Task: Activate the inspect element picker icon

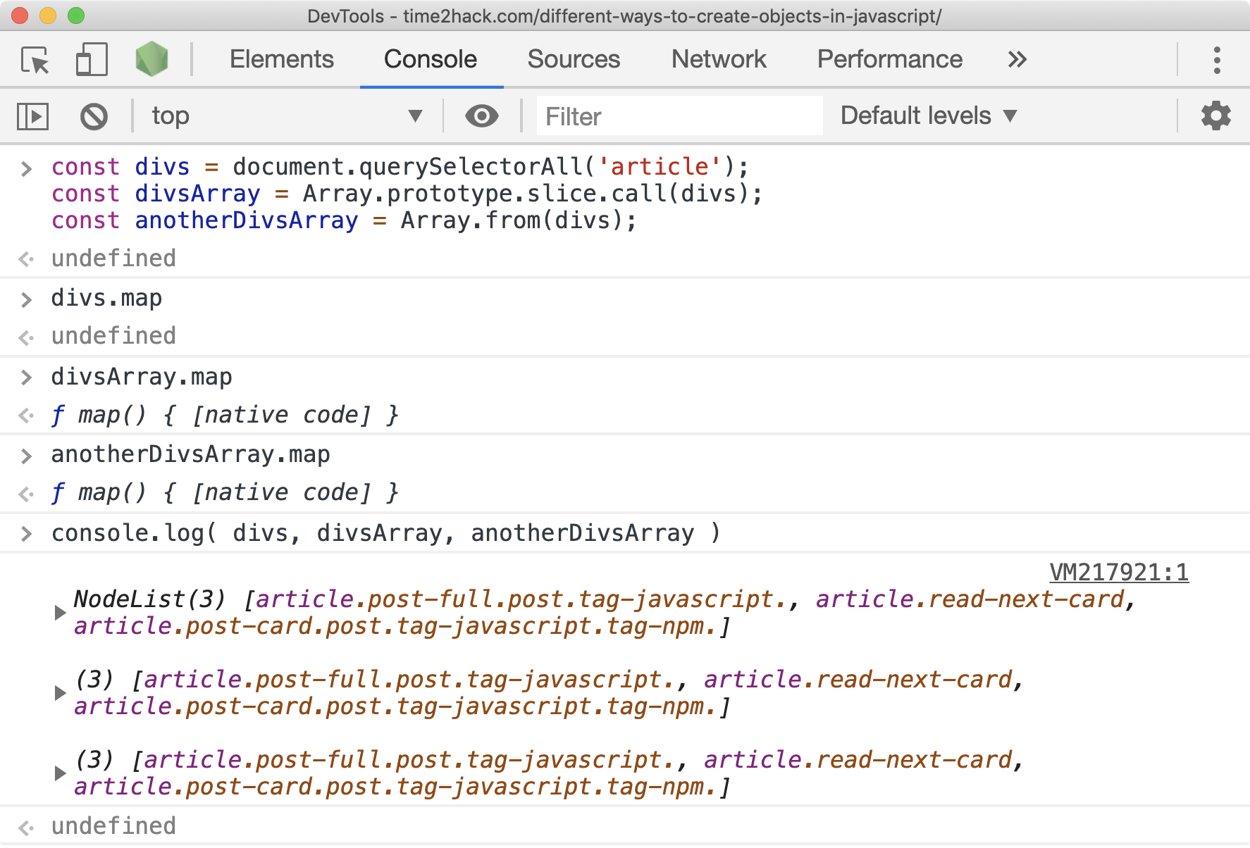Action: (35, 60)
